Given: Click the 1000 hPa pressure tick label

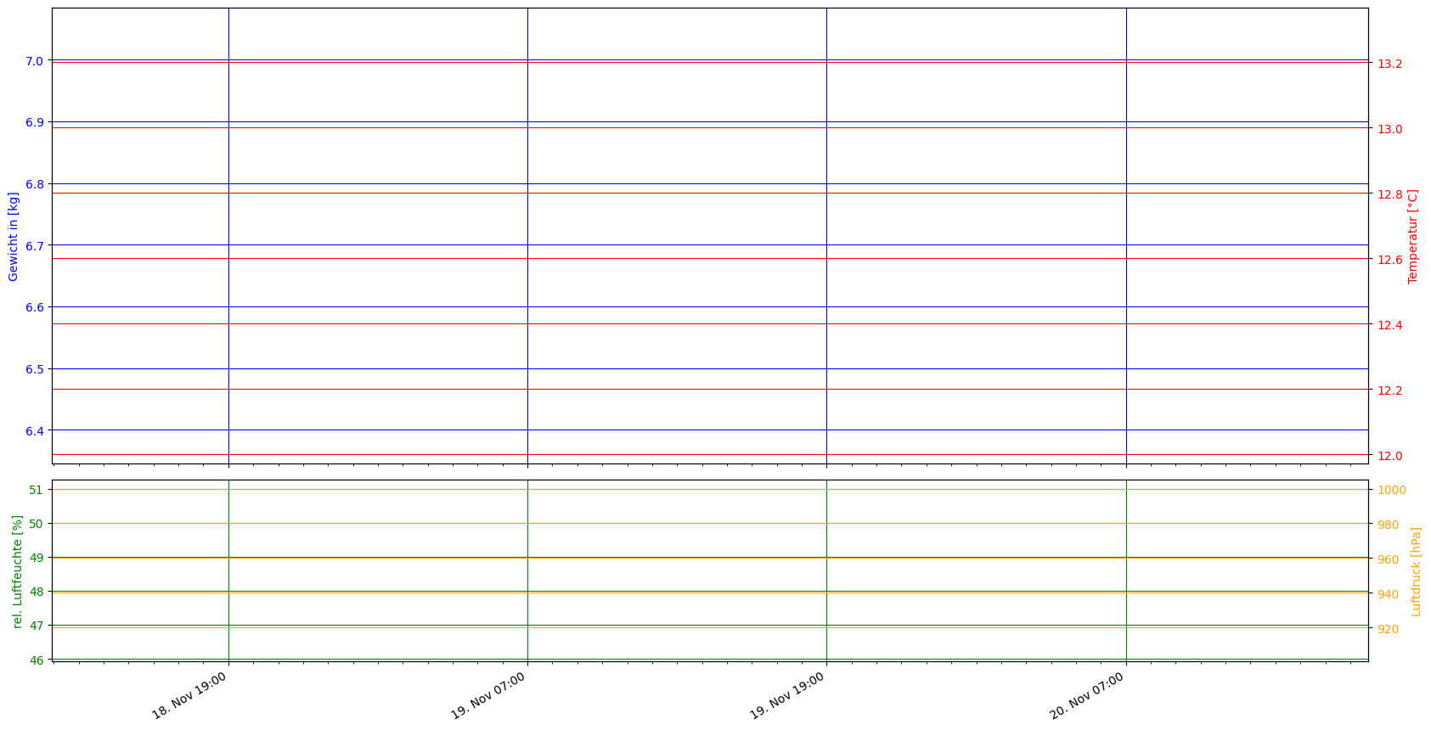Looking at the screenshot, I should [1391, 490].
